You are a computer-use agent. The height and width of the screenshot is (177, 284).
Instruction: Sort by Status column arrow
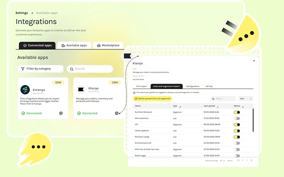pos(243,107)
